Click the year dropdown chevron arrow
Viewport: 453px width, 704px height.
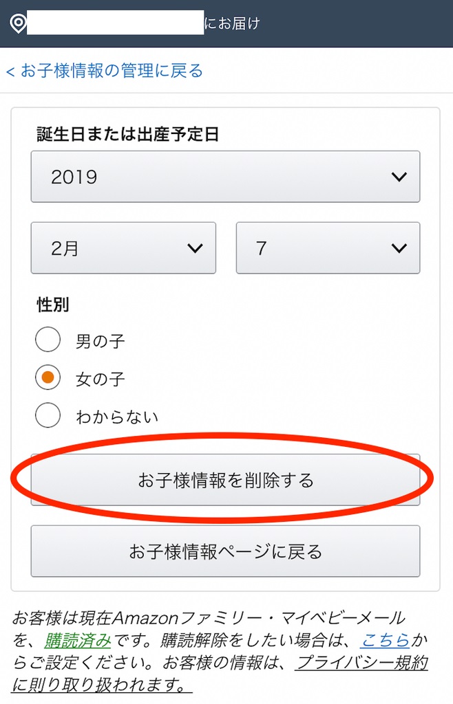tap(399, 177)
